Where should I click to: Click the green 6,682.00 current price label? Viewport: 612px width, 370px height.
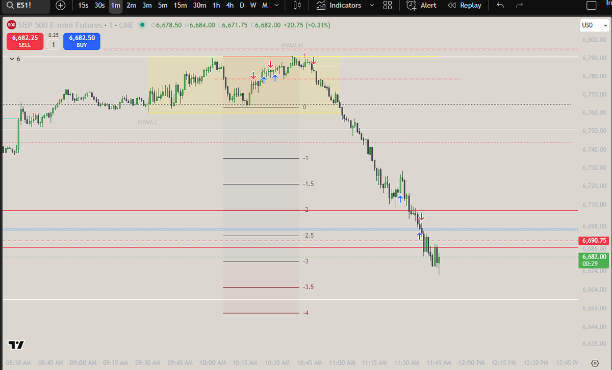[594, 260]
